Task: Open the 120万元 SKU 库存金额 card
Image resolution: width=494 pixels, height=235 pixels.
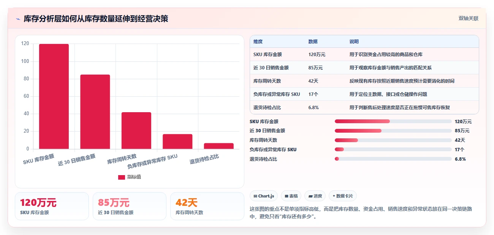Action: coord(52,206)
